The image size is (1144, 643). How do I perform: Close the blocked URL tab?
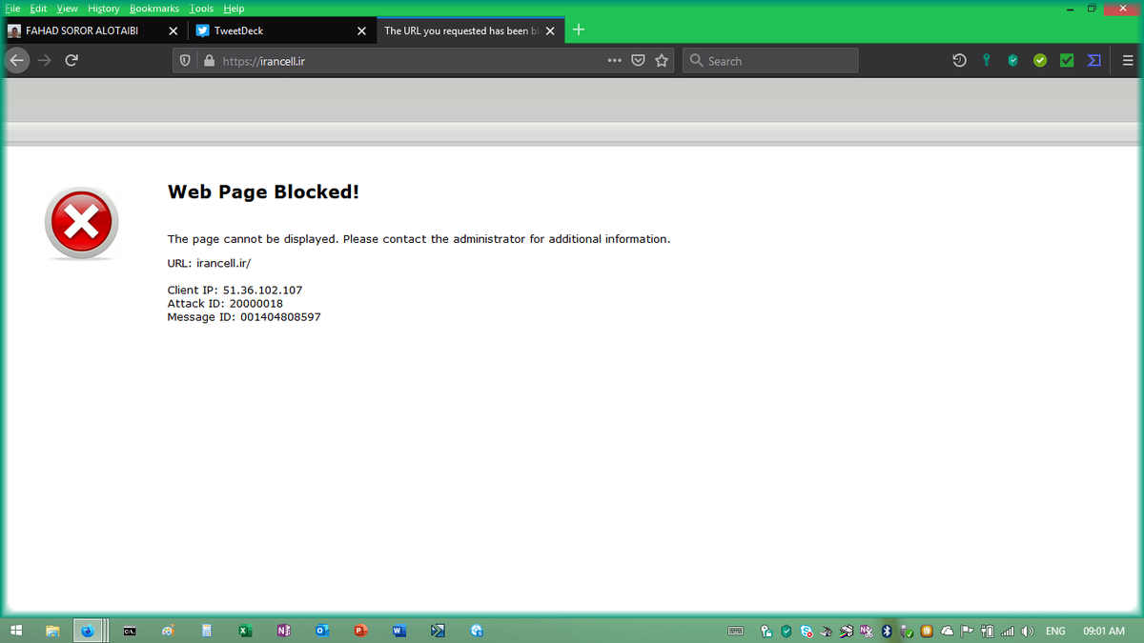pyautogui.click(x=550, y=30)
